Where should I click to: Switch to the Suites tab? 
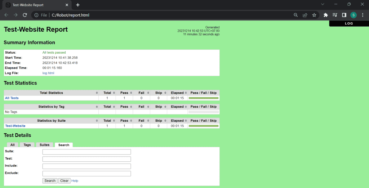pos(45,145)
